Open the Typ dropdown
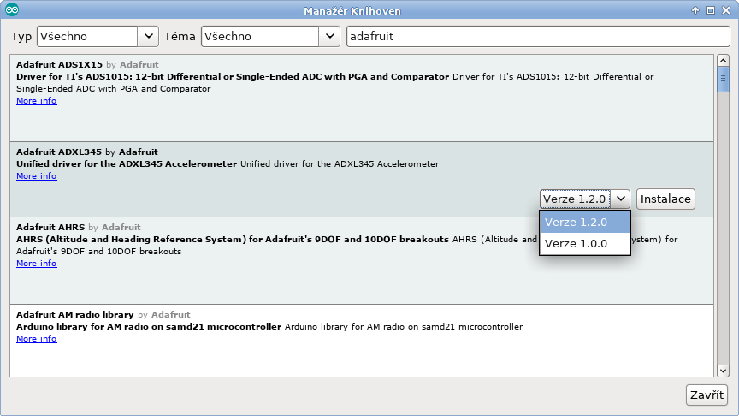Viewport: 739px width, 416px height. [98, 36]
